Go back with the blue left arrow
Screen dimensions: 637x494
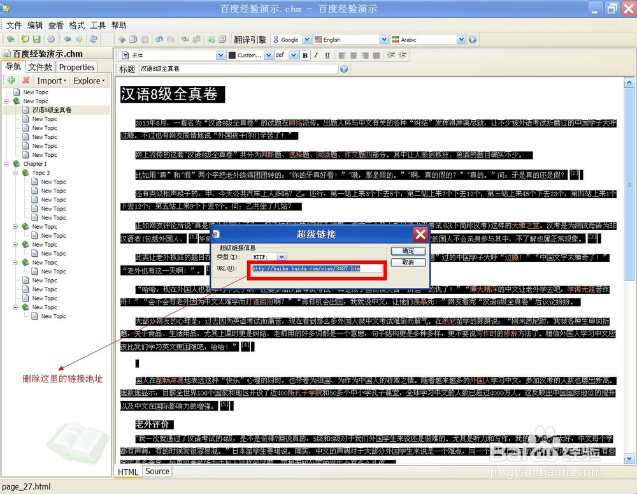coord(68,40)
